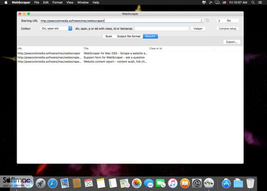The width and height of the screenshot is (267, 191).
Task: Open the WebScraper application menu
Action: pos(21,2)
